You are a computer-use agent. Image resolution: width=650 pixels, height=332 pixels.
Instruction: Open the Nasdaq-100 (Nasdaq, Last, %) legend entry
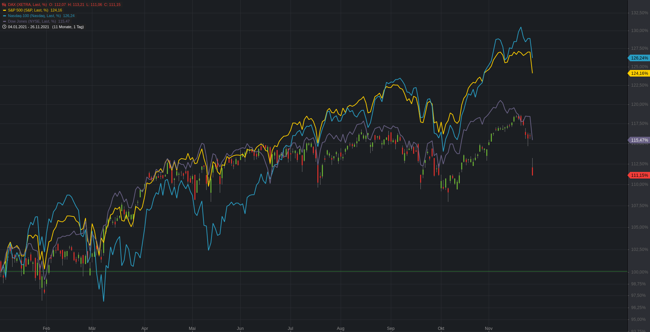click(34, 16)
